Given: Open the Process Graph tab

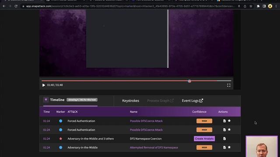Looking at the screenshot, I should tap(160, 101).
